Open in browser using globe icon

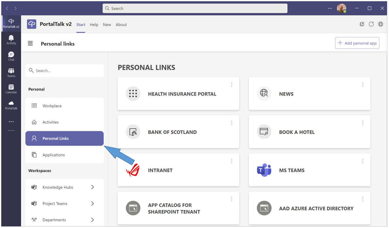coord(380,24)
